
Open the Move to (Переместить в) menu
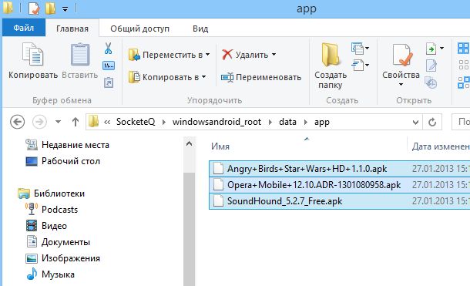(x=169, y=55)
